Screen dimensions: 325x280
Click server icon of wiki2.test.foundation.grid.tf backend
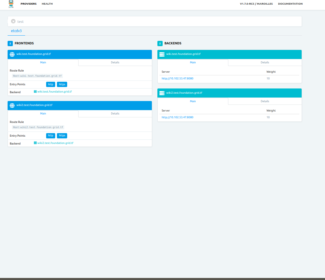[162, 93]
